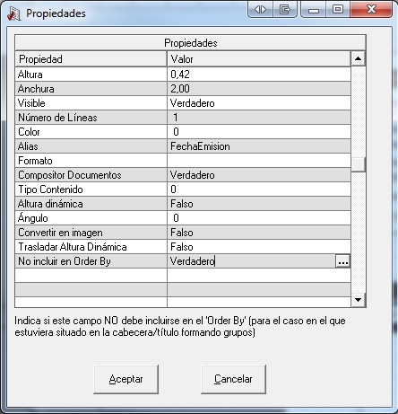Click the Valor column header
398x414 pixels.
tap(259, 59)
